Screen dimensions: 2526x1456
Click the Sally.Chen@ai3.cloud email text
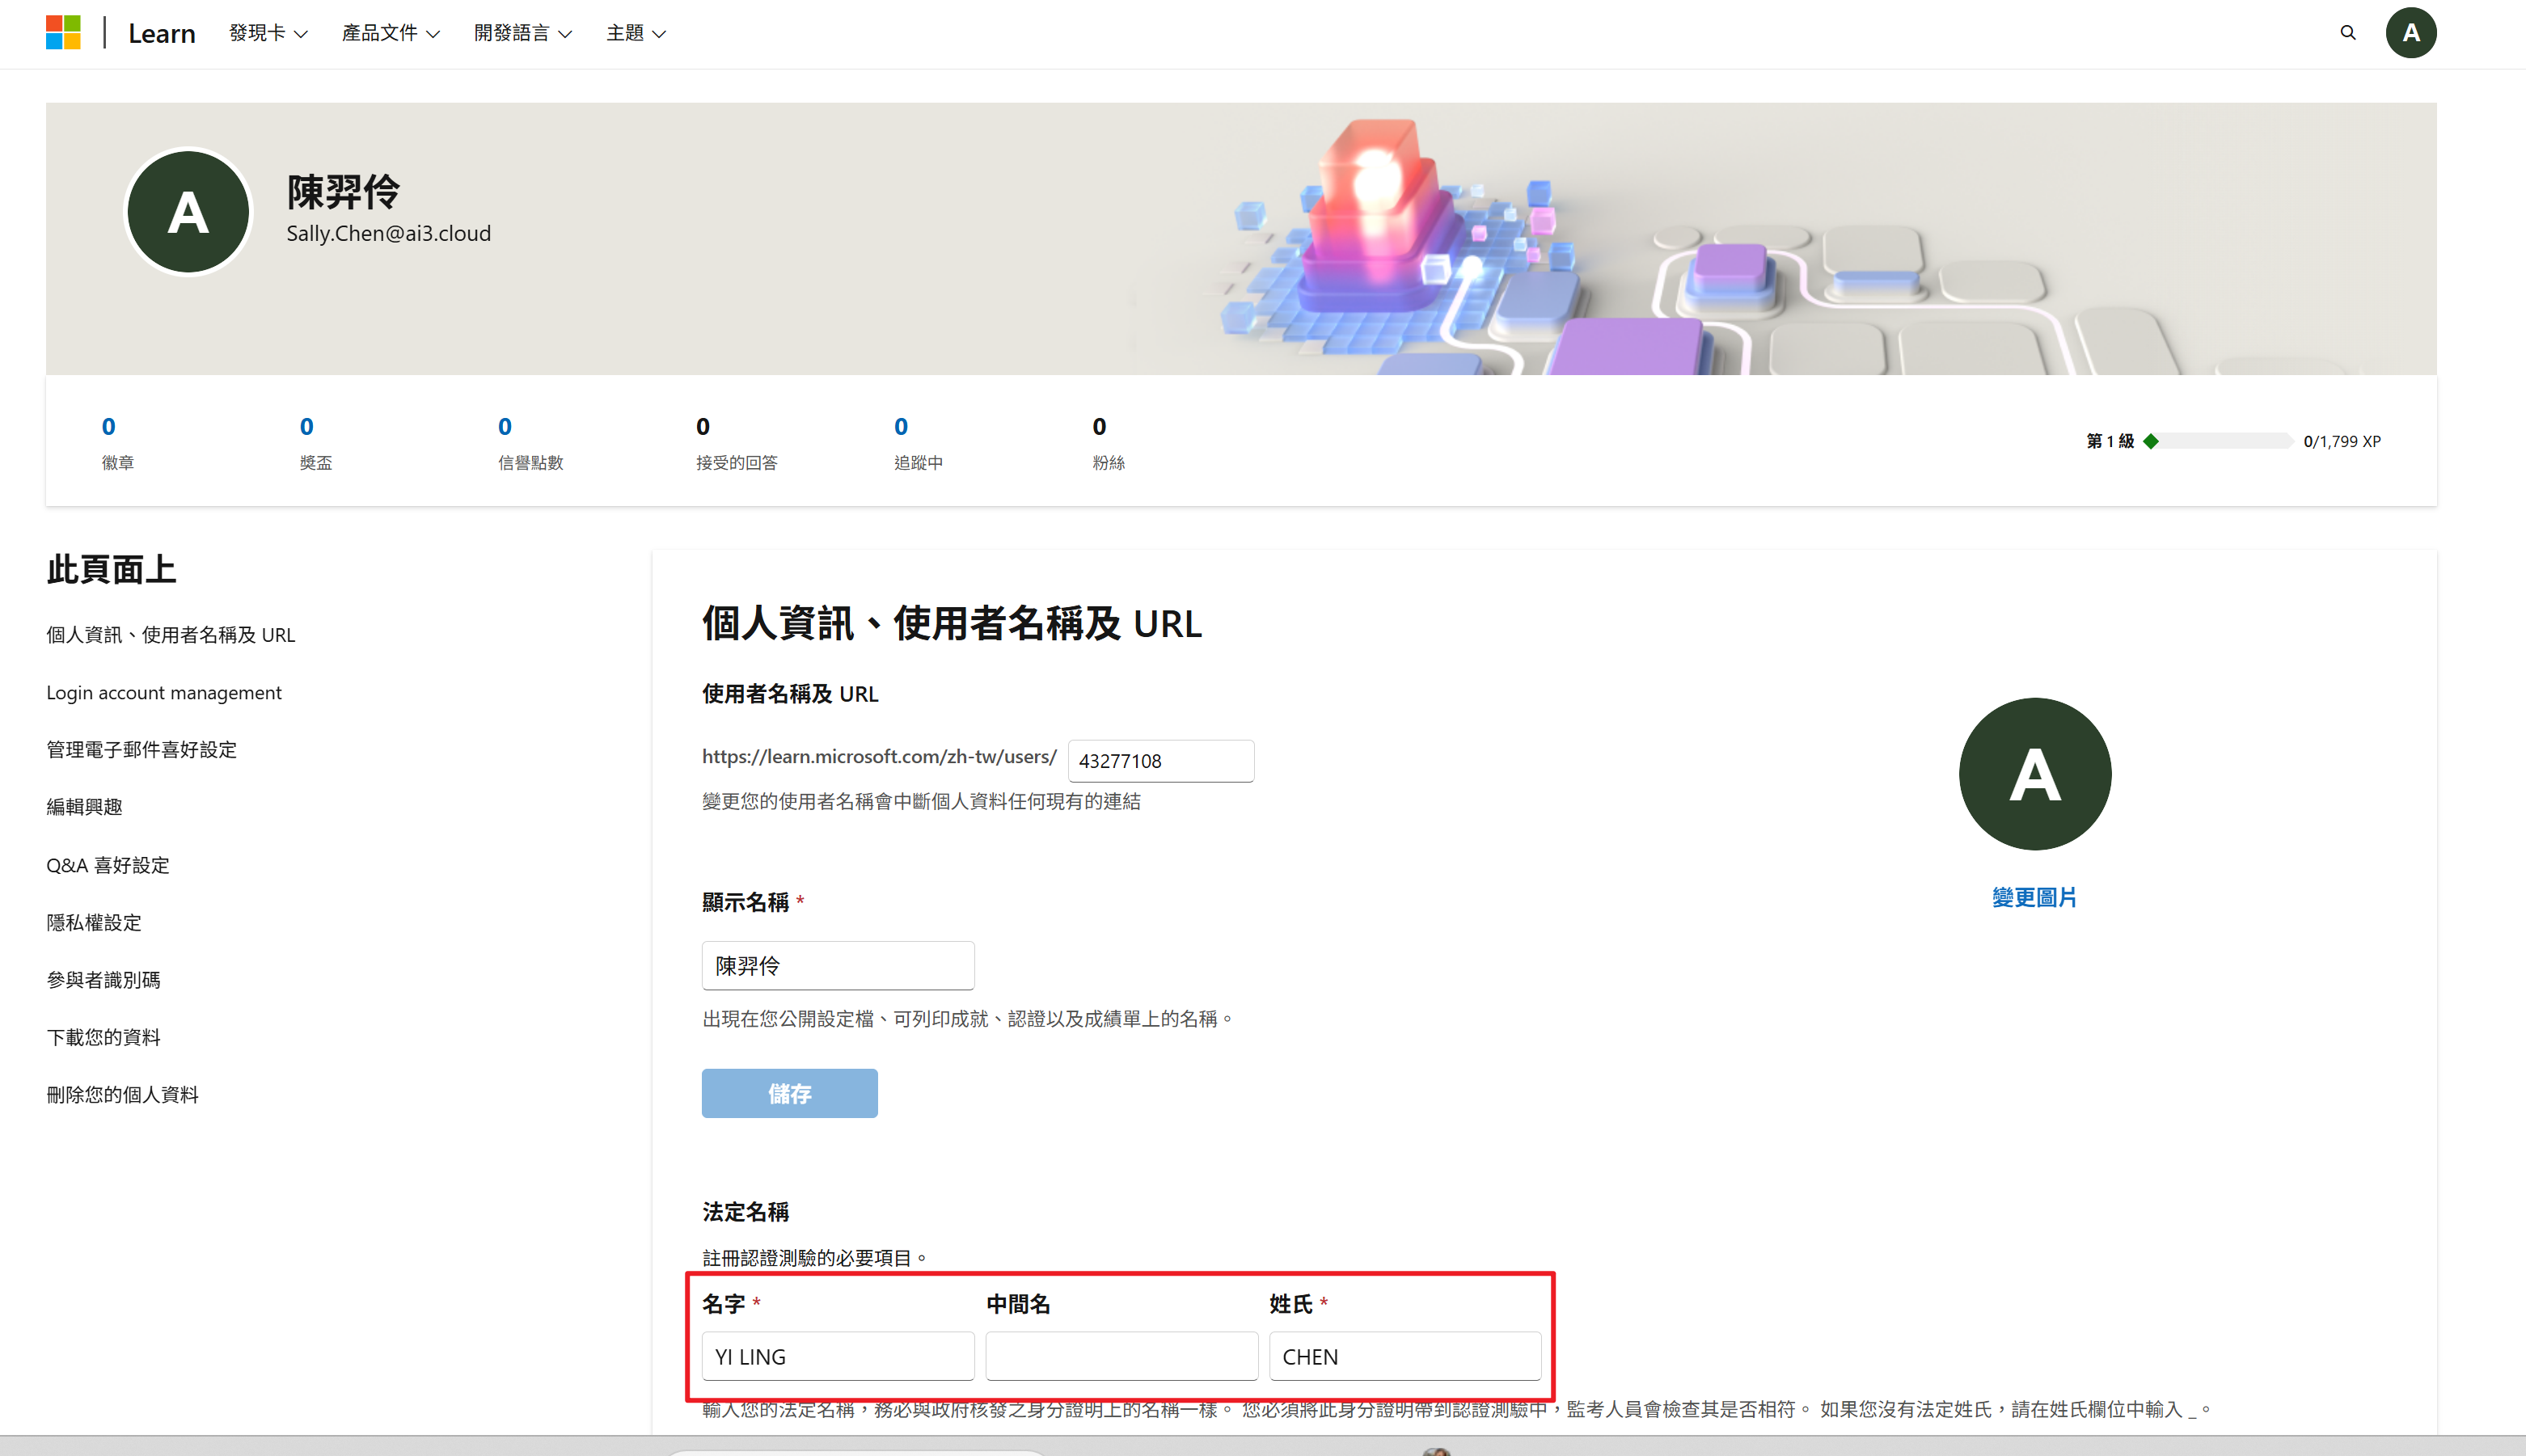[389, 234]
